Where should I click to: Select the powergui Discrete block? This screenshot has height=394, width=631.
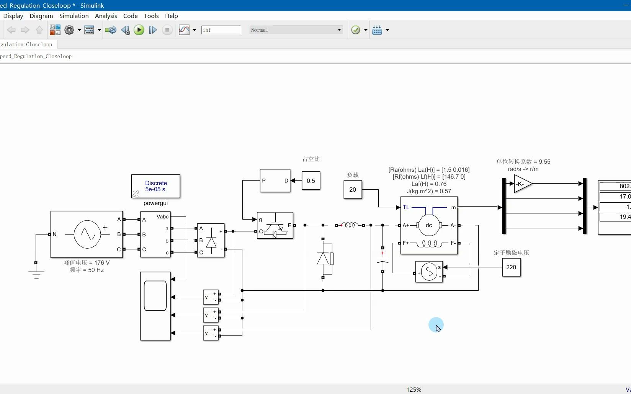tap(156, 186)
